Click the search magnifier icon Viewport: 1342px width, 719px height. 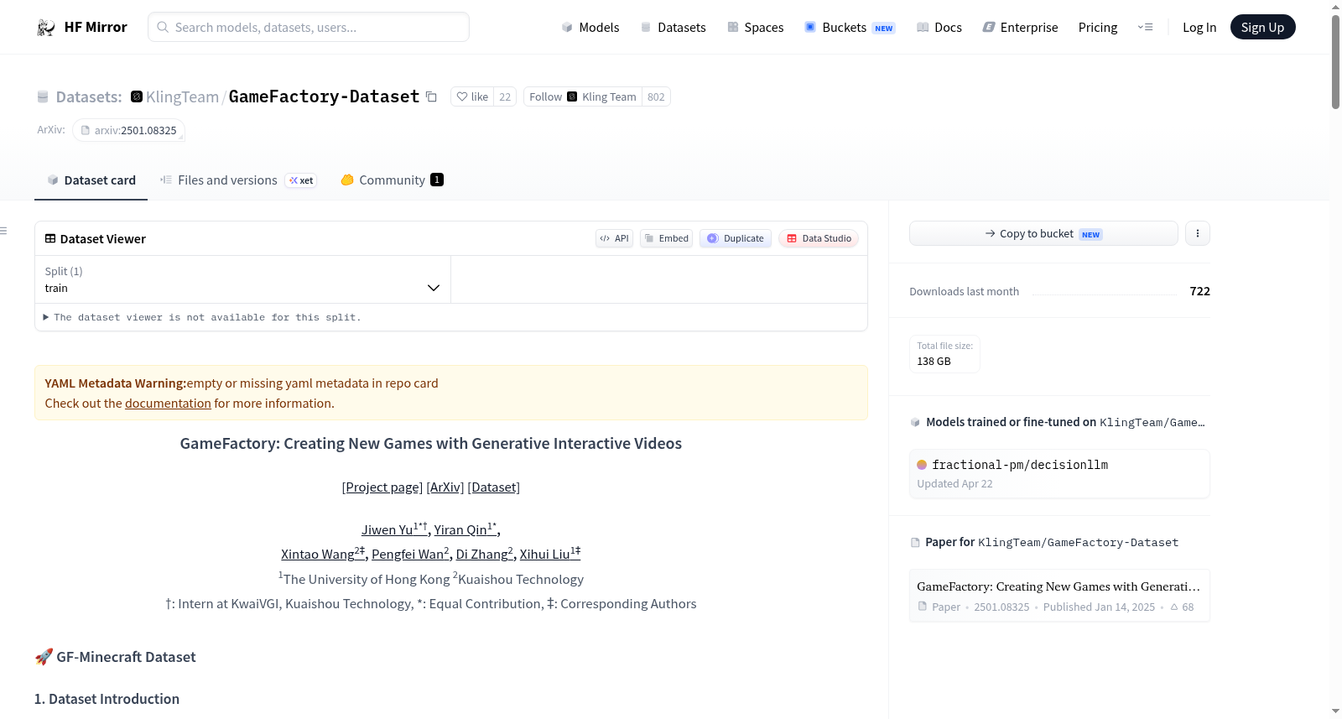(x=164, y=27)
